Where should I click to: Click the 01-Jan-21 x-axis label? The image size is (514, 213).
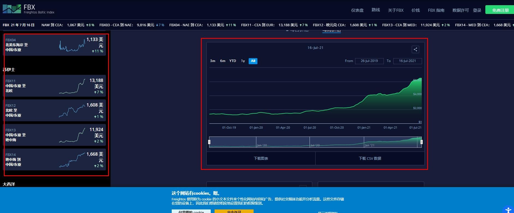coord(364,128)
